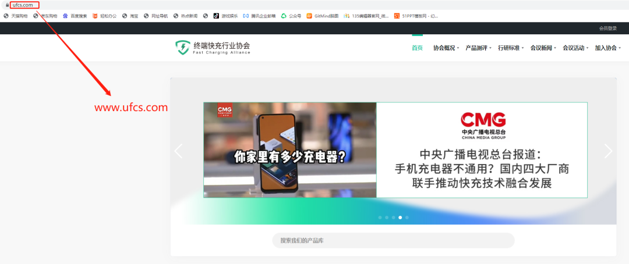
Task: Open the 游戏娱乐 TikTok-icon bookmark
Action: 226,16
